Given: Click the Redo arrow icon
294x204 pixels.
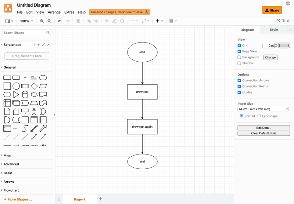Looking at the screenshot, I should click(68, 21).
